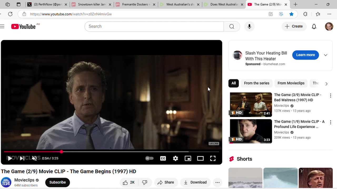Focus the YouTube search box
The image size is (337, 189).
tap(154, 26)
